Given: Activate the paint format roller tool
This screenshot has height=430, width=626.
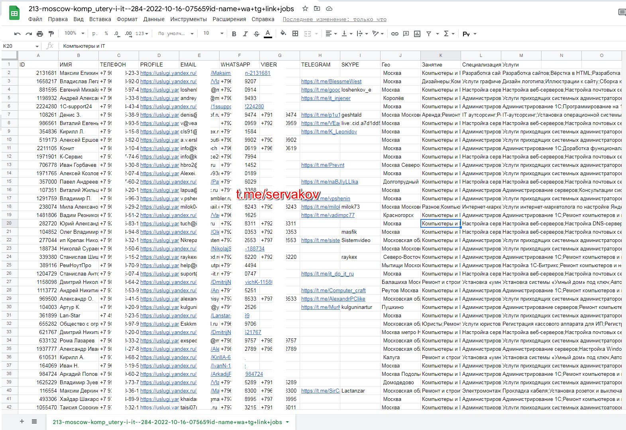Looking at the screenshot, I should 51,34.
